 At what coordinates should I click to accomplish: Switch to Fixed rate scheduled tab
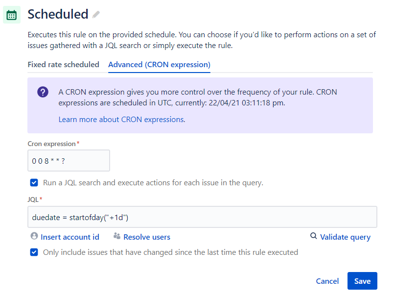(63, 65)
